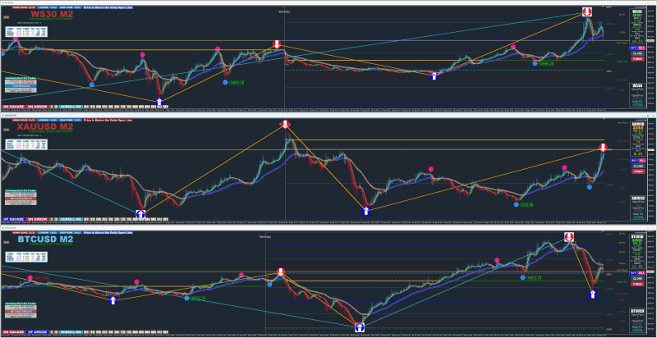This screenshot has width=657, height=338.
Task: Toggle DN SQUARE on the WS30 chart
Action: coord(13,107)
